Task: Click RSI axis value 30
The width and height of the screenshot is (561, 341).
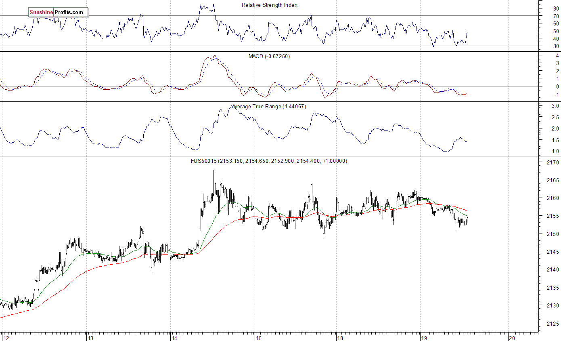Action: click(556, 46)
